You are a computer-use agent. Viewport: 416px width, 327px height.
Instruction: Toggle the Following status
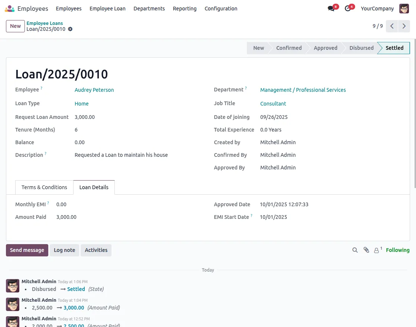click(397, 250)
